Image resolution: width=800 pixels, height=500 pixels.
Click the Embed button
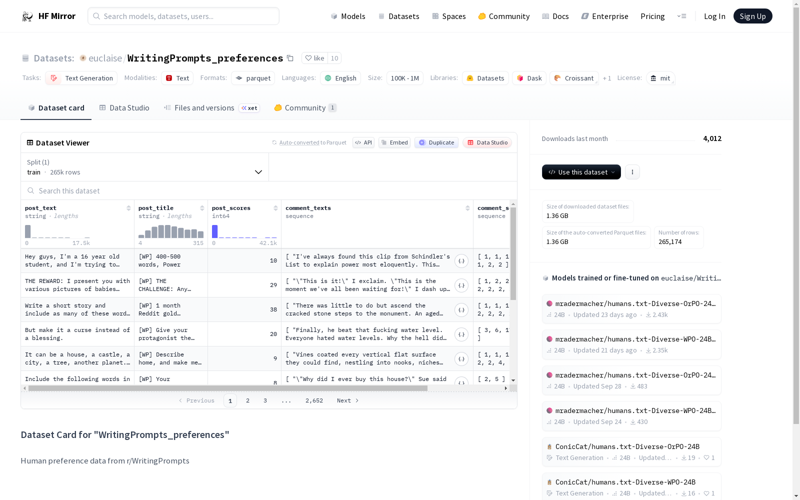click(x=394, y=142)
